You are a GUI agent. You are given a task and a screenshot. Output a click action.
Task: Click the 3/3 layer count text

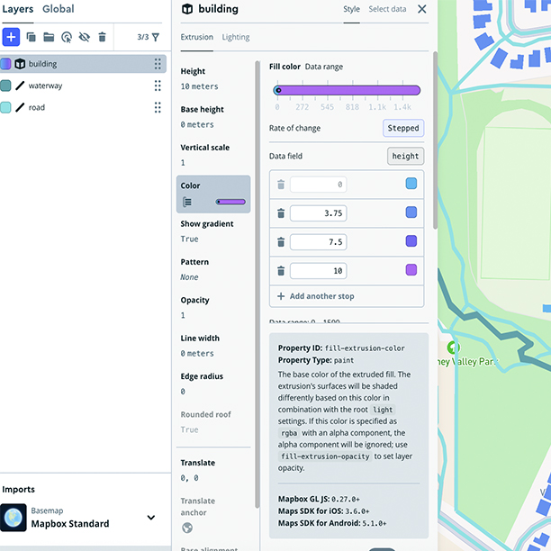click(142, 37)
